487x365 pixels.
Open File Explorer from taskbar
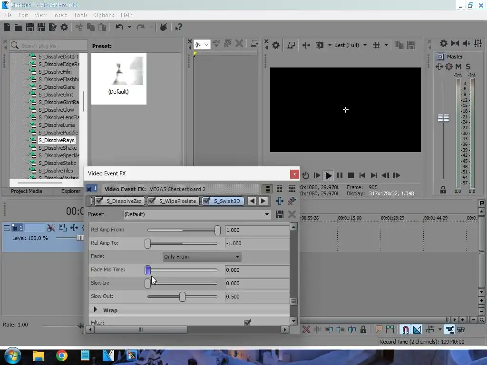point(39,355)
